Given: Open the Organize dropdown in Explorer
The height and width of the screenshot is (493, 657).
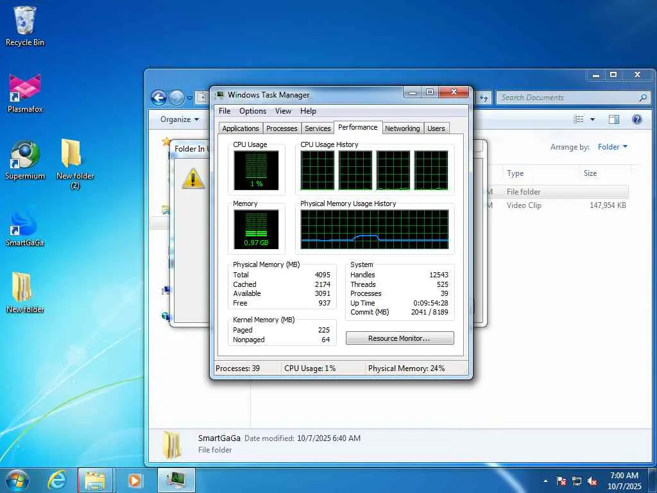Looking at the screenshot, I should pyautogui.click(x=180, y=119).
